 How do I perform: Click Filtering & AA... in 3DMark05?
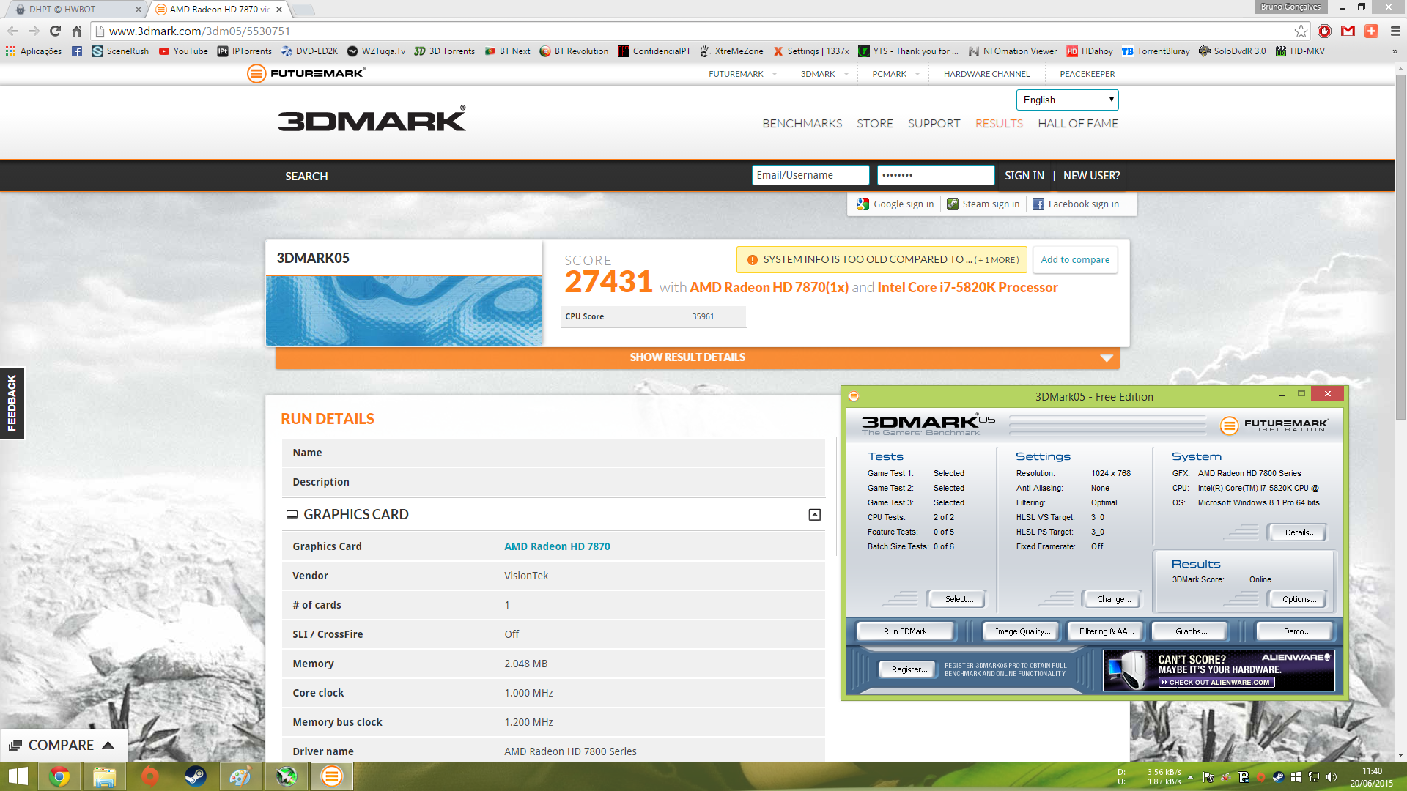click(1107, 631)
